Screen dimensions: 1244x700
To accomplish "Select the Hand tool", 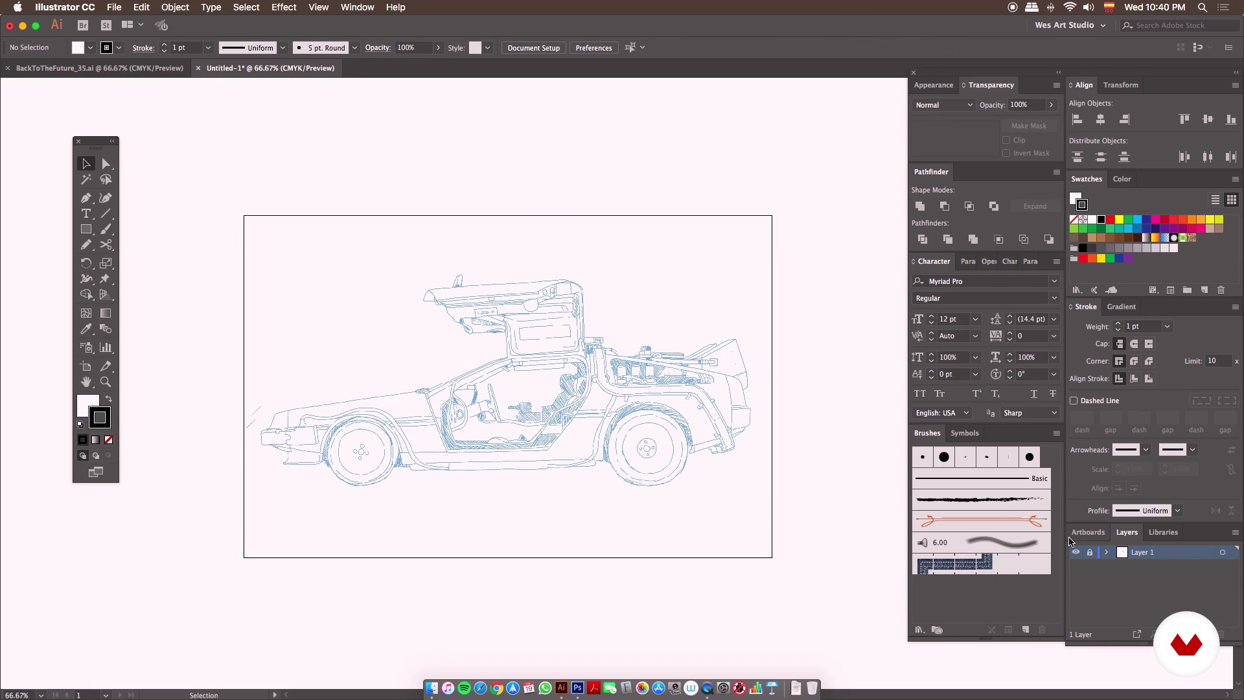I will point(86,382).
